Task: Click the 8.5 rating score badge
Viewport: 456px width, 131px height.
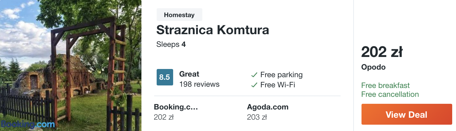Action: click(165, 77)
